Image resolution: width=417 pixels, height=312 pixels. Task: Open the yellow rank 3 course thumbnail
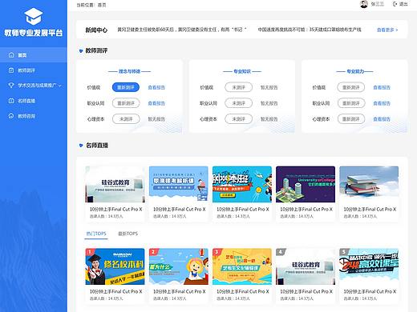pos(242,266)
